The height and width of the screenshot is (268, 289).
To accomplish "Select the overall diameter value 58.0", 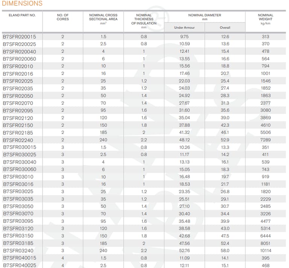I will click(x=225, y=250).
